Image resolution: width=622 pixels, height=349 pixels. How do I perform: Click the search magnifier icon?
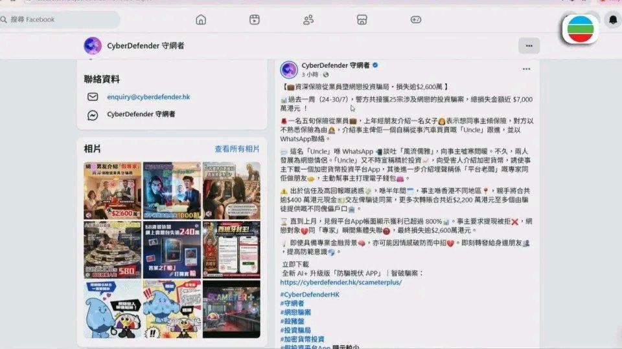click(x=4, y=19)
